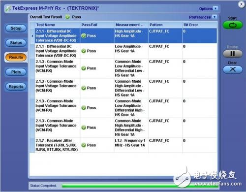Select the Results panel button

coord(16,57)
